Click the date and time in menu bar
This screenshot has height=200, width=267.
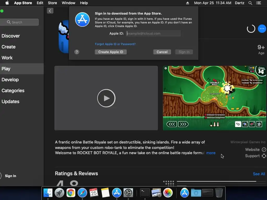pos(213,3)
